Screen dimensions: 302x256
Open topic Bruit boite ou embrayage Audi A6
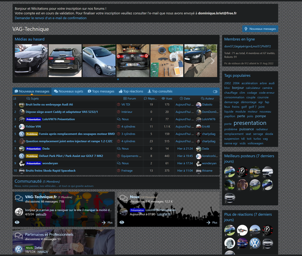49,105
